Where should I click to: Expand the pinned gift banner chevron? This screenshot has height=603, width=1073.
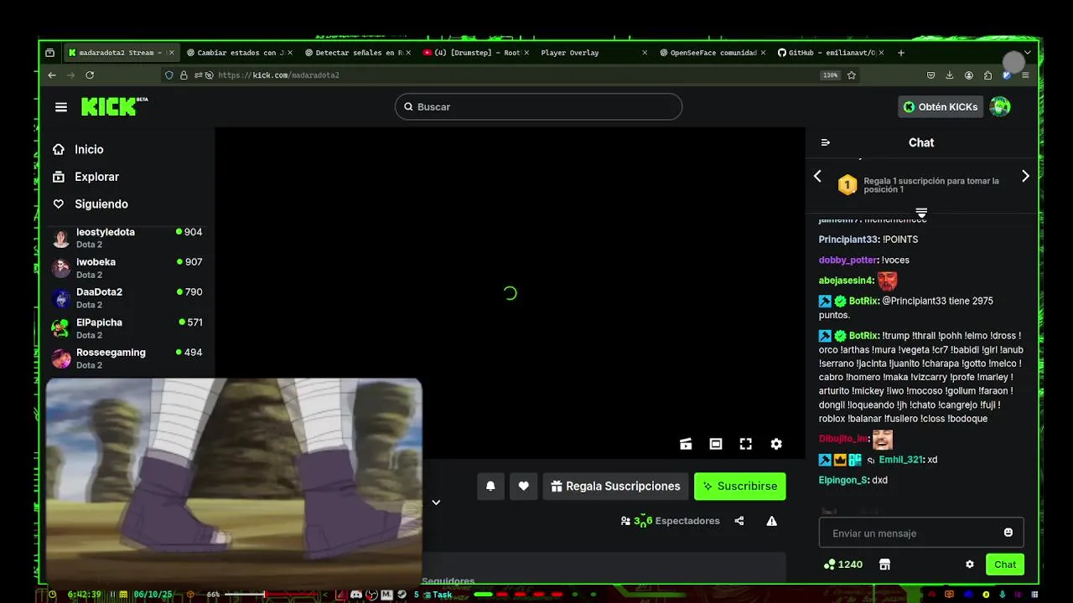[921, 213]
